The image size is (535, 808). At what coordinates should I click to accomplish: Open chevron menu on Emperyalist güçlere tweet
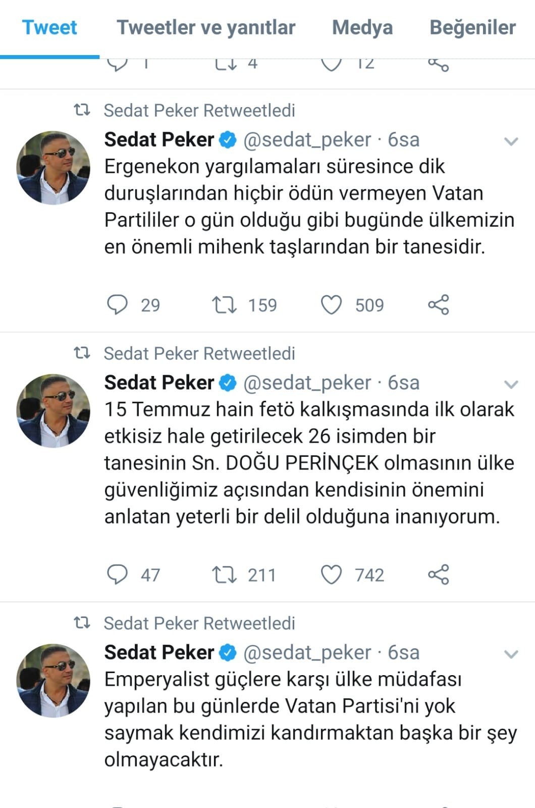tap(511, 654)
